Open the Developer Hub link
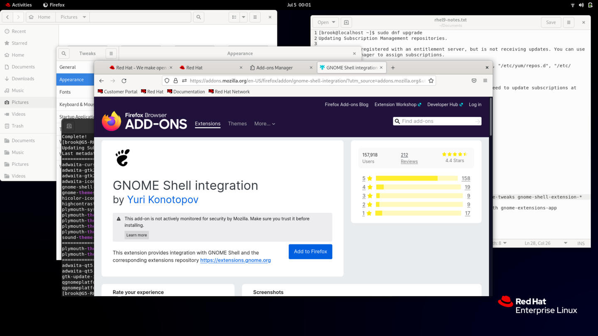598x336 pixels. click(x=445, y=105)
